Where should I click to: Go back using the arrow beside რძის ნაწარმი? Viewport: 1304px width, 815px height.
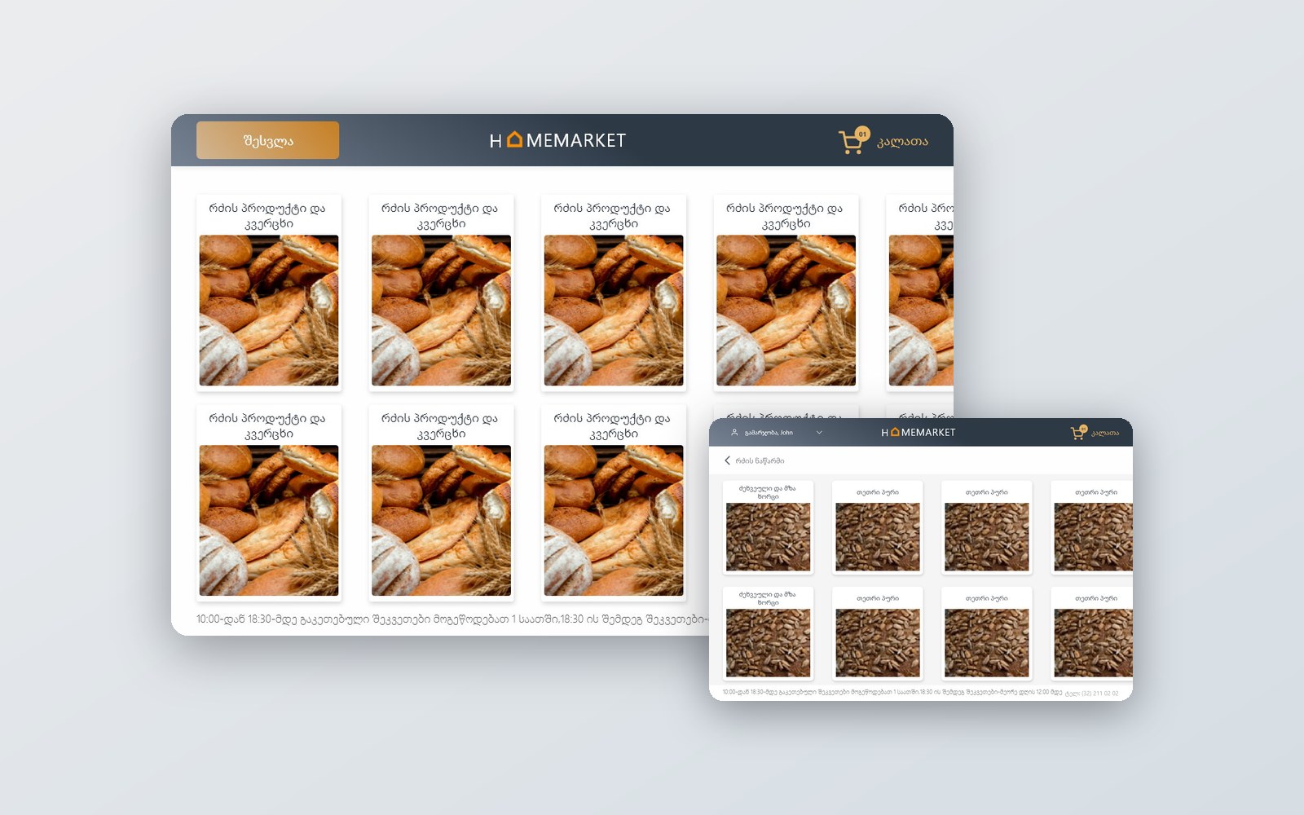[x=727, y=460]
